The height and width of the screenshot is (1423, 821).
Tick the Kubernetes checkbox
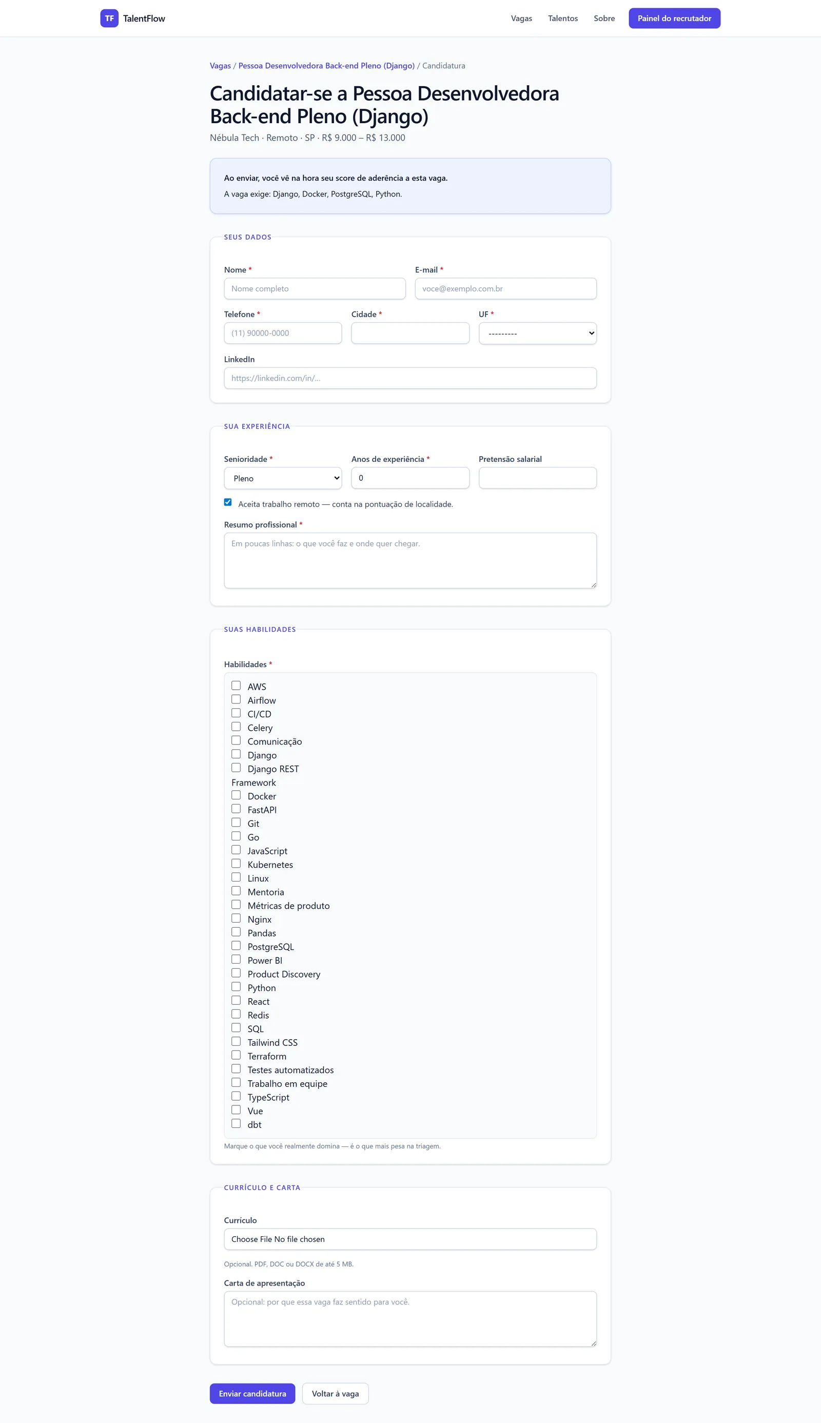pyautogui.click(x=236, y=863)
